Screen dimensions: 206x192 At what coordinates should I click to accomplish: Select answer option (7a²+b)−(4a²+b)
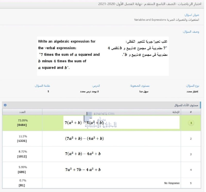tap(85, 139)
